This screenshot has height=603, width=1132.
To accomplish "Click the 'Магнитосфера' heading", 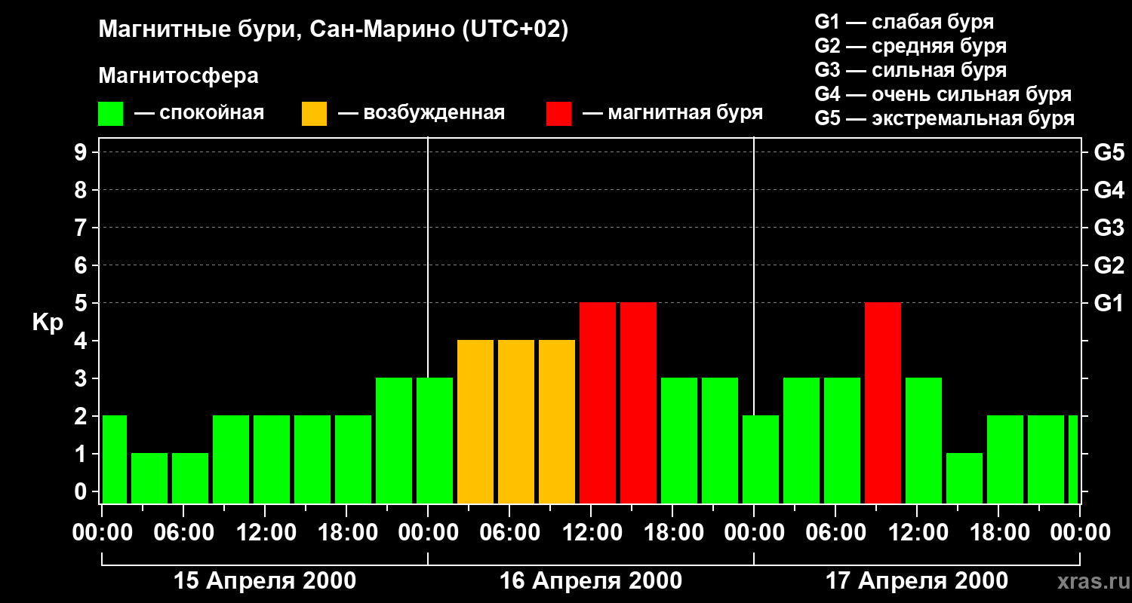I will 179,76.
